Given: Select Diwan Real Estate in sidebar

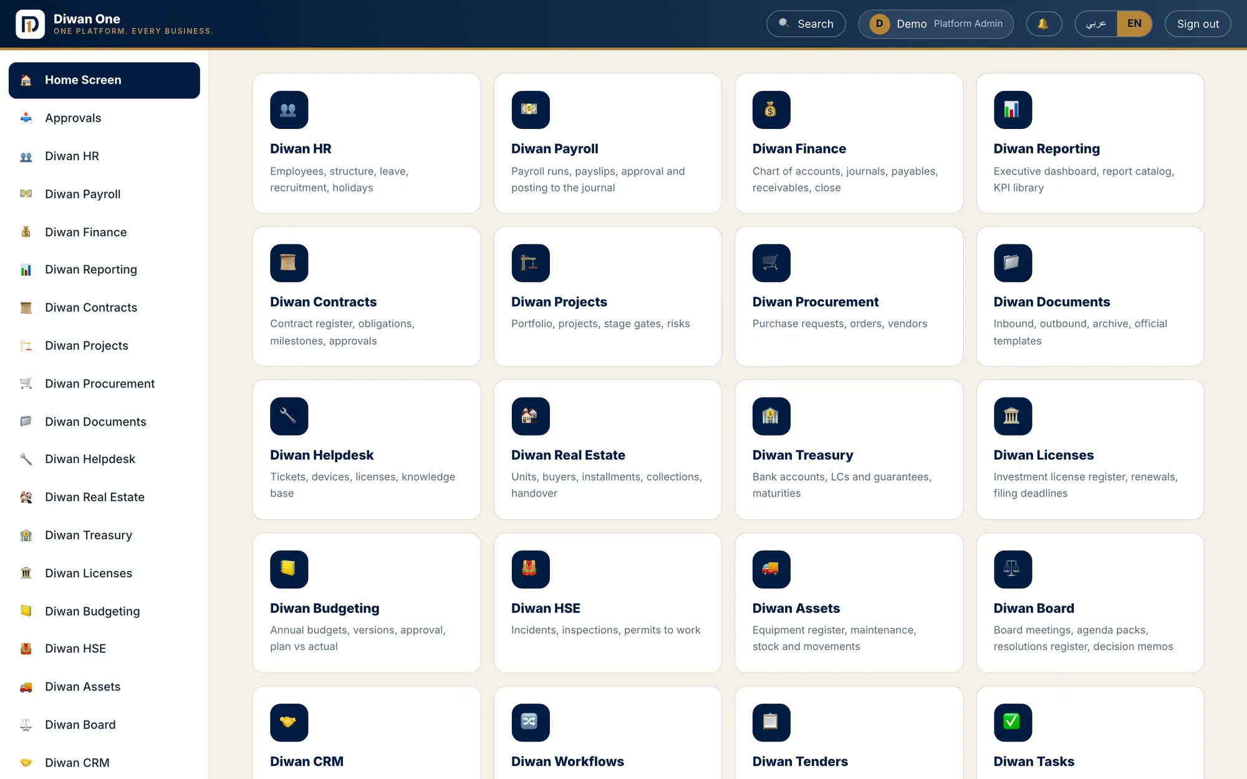Looking at the screenshot, I should coord(104,497).
